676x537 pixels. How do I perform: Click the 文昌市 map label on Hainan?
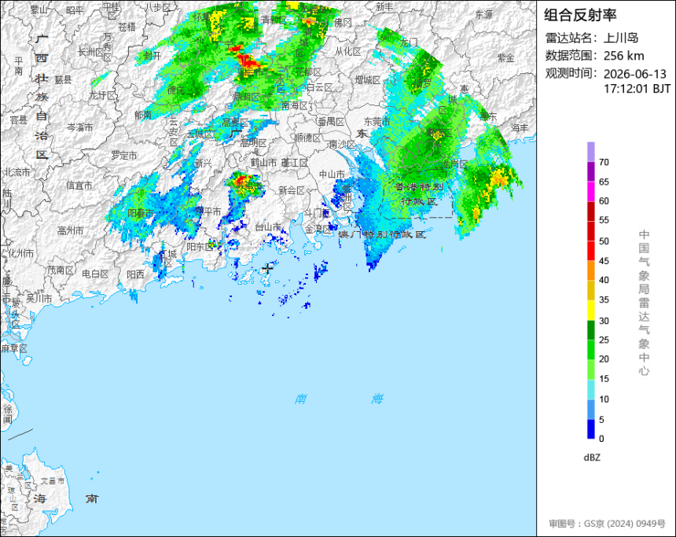click(x=52, y=480)
